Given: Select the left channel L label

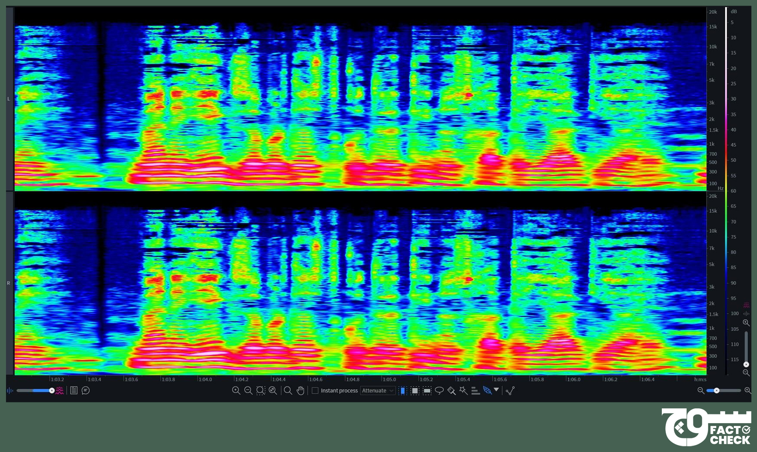Looking at the screenshot, I should tap(8, 99).
